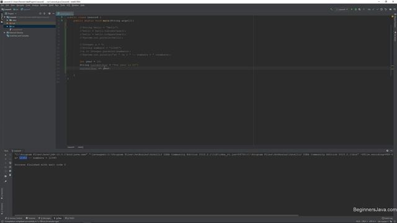Click the print icon in Run panel
Viewport: 397px width, 223px height.
pos(10,171)
